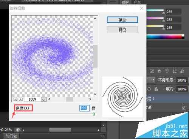Open the timeline panel flyout menu
This screenshot has height=139, width=189.
click(x=103, y=136)
